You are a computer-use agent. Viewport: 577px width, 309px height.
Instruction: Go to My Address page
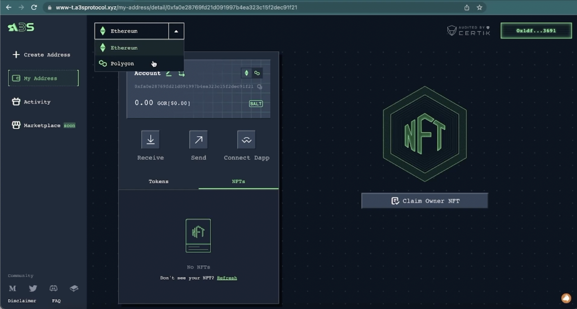click(43, 78)
